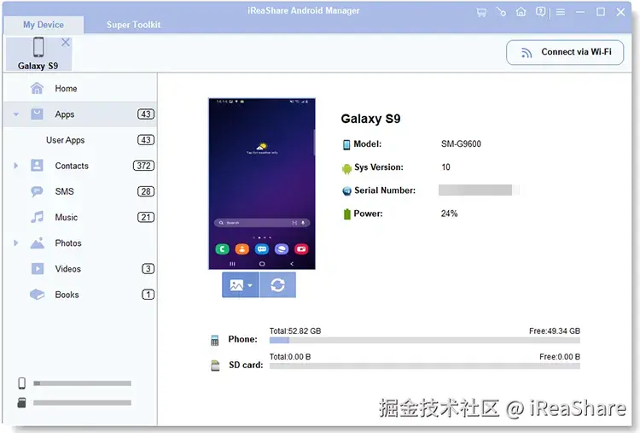This screenshot has height=433, width=640.
Task: Click the Contacts person icon
Action: point(38,166)
